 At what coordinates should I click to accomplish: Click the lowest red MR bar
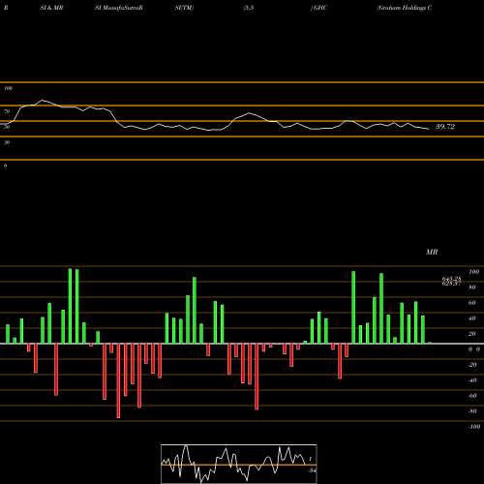(118, 380)
